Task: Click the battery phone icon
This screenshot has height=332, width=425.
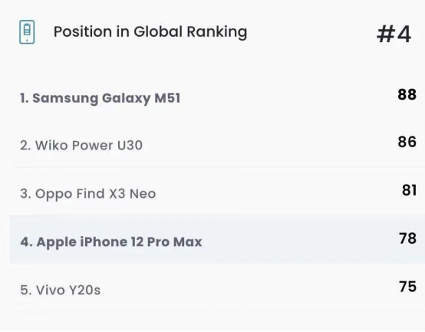Action: coord(27,31)
